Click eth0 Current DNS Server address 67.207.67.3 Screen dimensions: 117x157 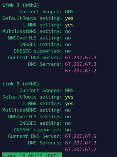tap(81, 136)
